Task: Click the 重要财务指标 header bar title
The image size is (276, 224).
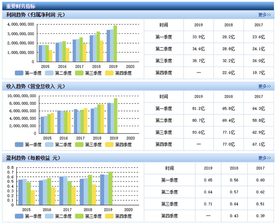Action: click(x=21, y=6)
